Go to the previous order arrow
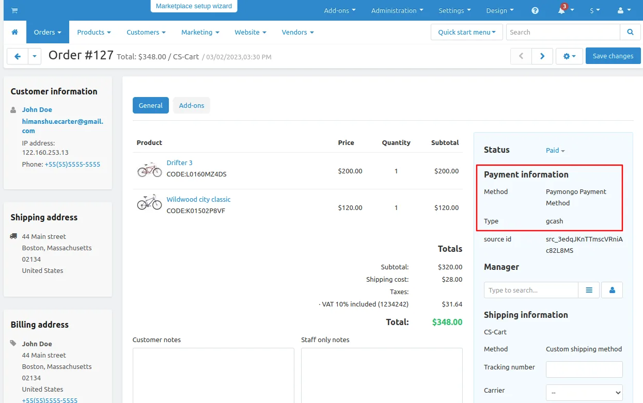 pos(521,56)
